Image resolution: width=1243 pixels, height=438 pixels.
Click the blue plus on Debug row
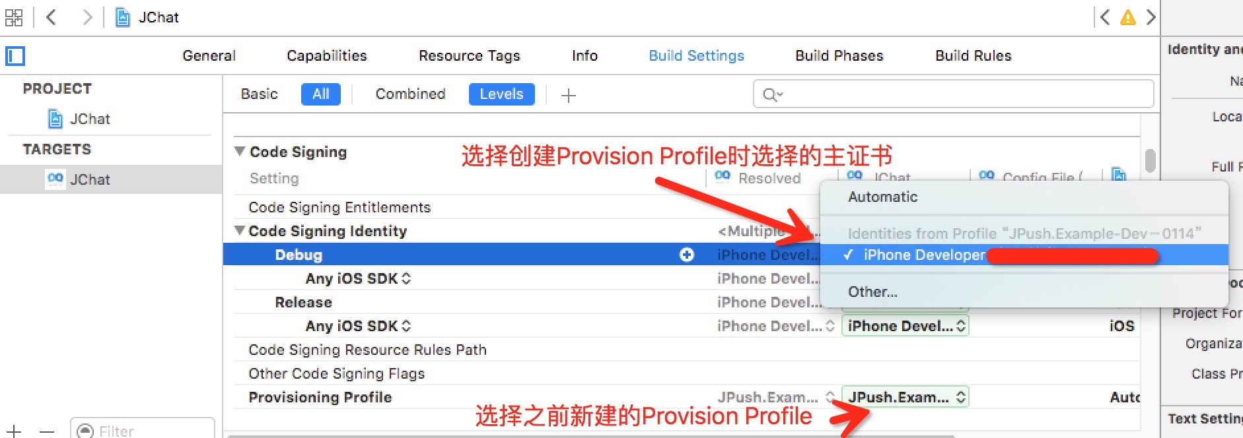(x=687, y=255)
